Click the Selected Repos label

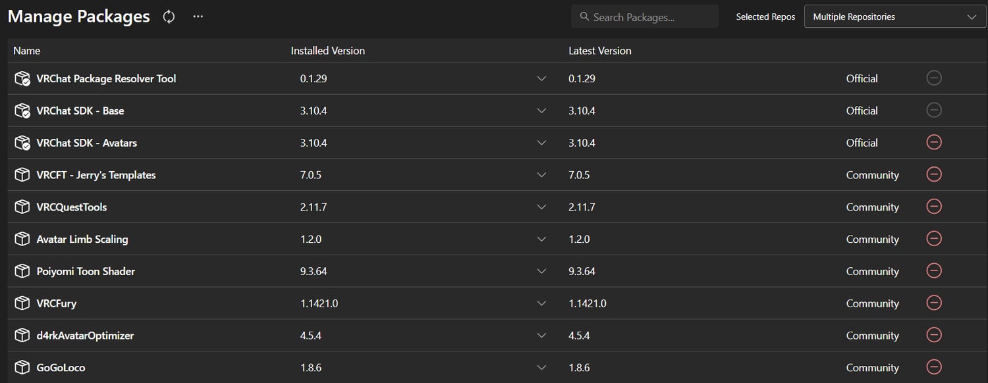tap(765, 17)
